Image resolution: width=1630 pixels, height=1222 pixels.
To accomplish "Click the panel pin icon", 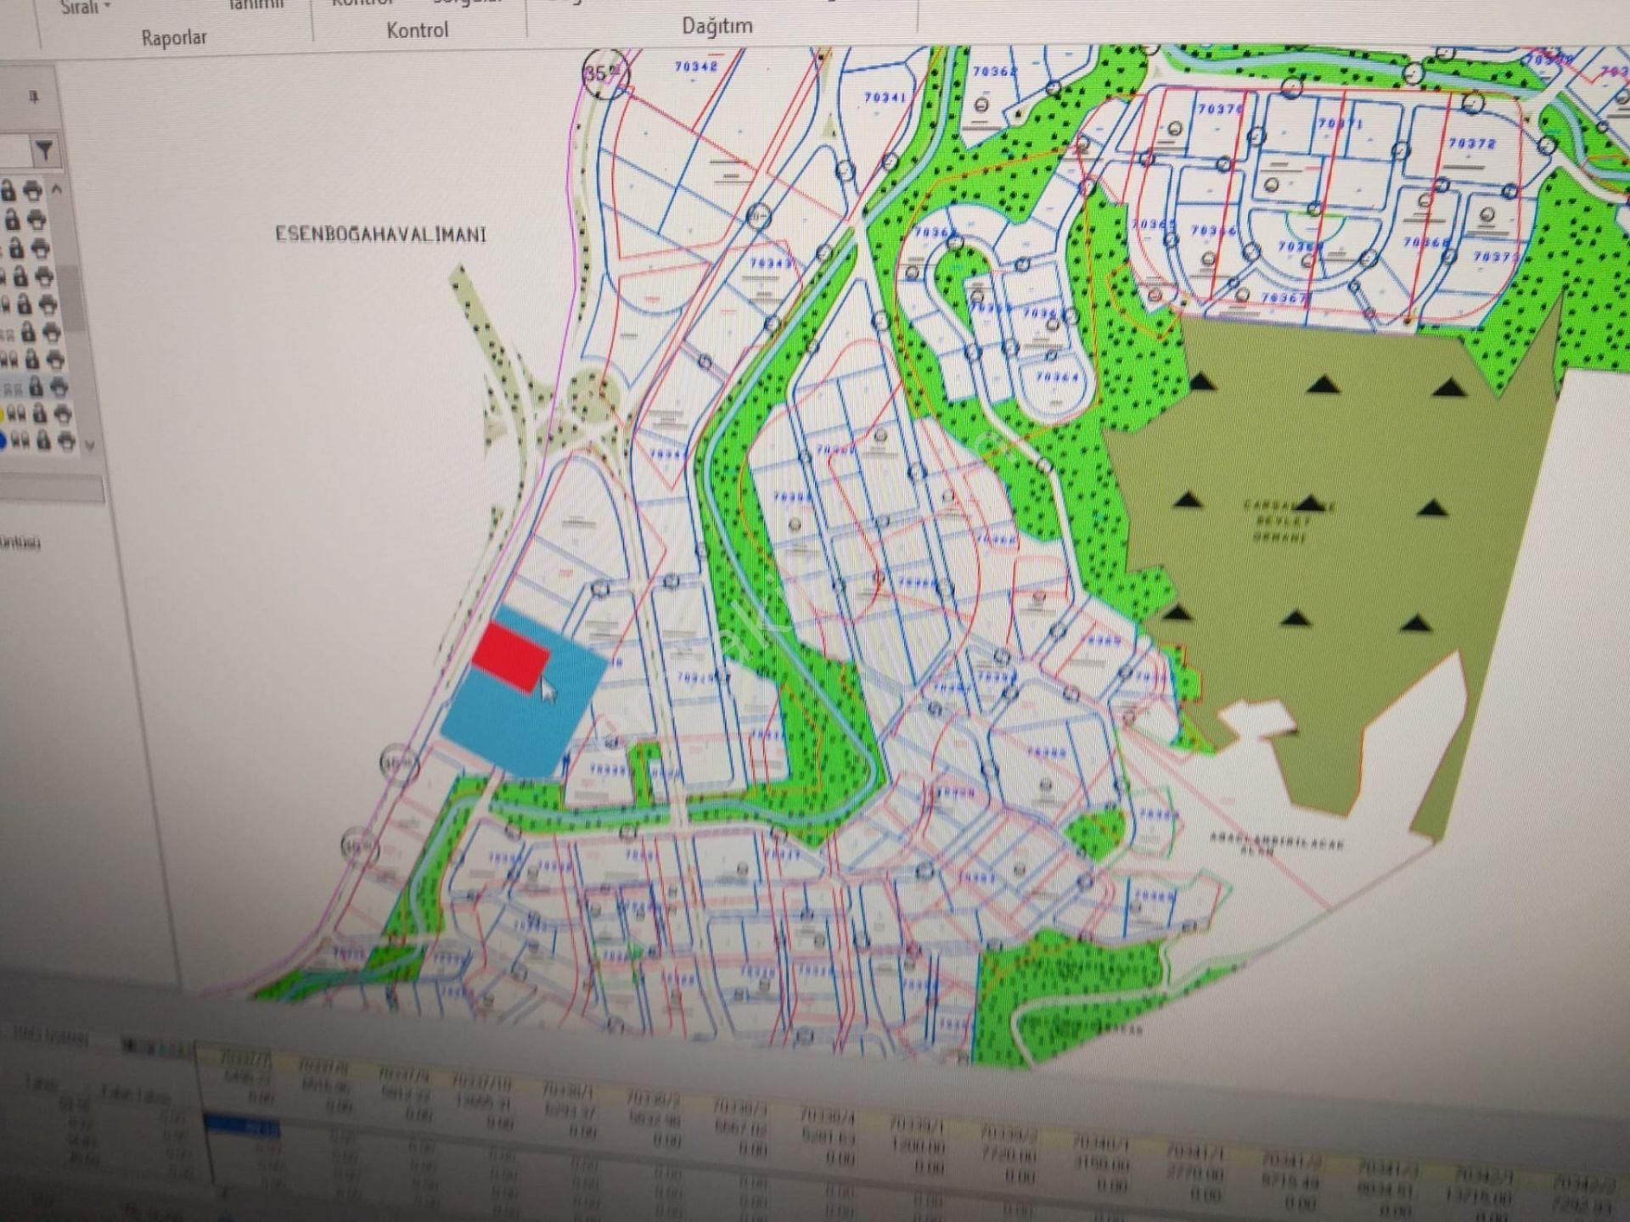I will click(x=34, y=97).
